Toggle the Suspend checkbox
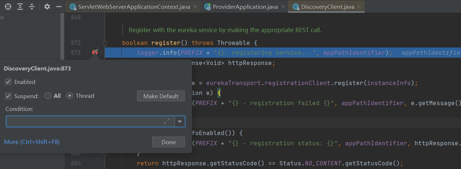This screenshot has height=169, width=461. point(8,96)
